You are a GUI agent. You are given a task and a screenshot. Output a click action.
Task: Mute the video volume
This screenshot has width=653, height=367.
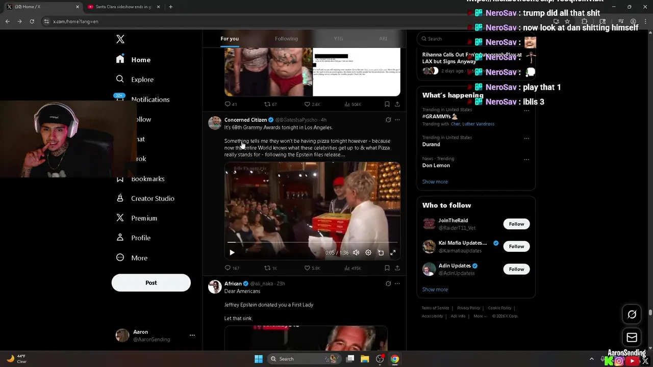(x=356, y=253)
